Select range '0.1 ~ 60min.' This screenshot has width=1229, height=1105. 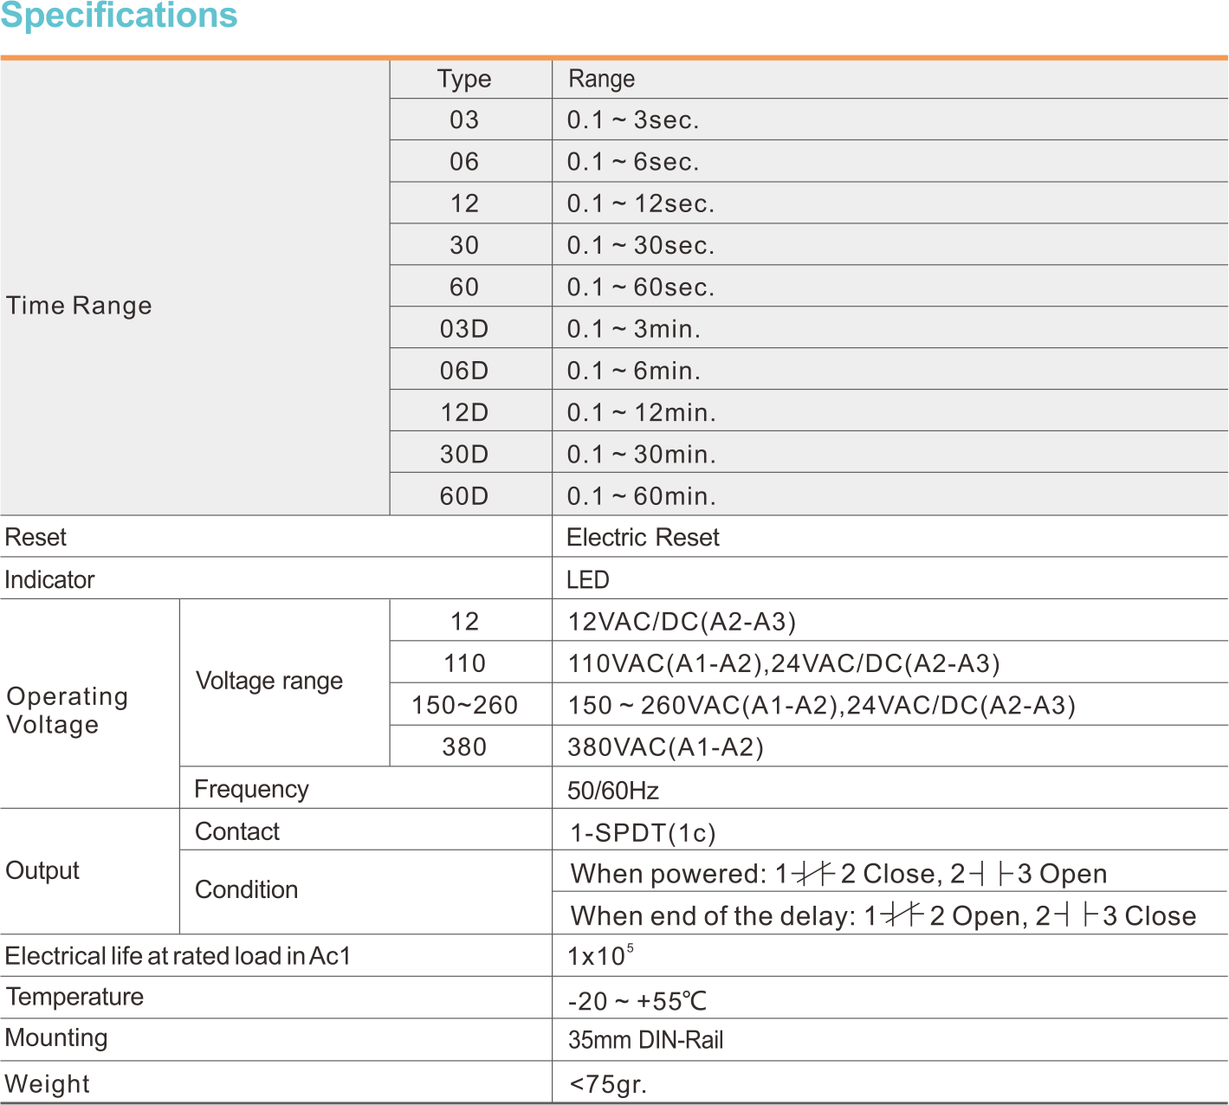(642, 496)
